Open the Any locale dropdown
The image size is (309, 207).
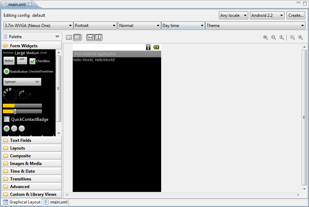[233, 15]
